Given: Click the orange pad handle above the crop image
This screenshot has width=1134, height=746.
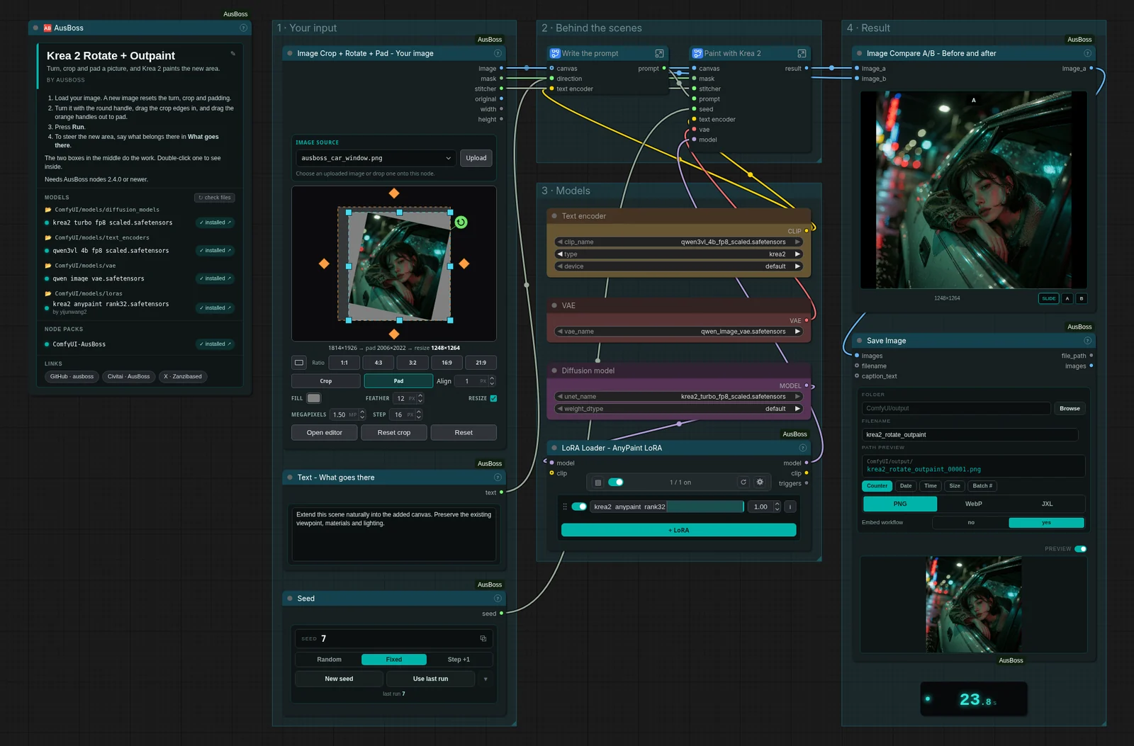Looking at the screenshot, I should pyautogui.click(x=394, y=193).
